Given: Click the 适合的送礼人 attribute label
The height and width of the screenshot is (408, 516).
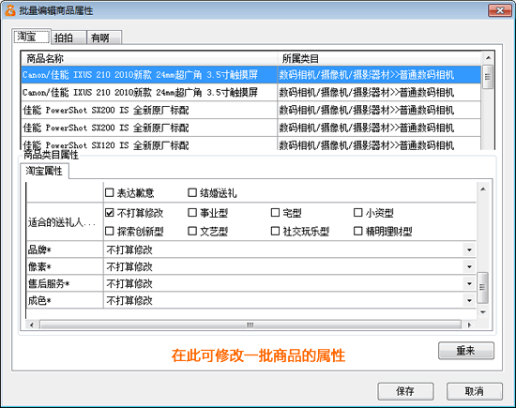Looking at the screenshot, I should tap(62, 222).
